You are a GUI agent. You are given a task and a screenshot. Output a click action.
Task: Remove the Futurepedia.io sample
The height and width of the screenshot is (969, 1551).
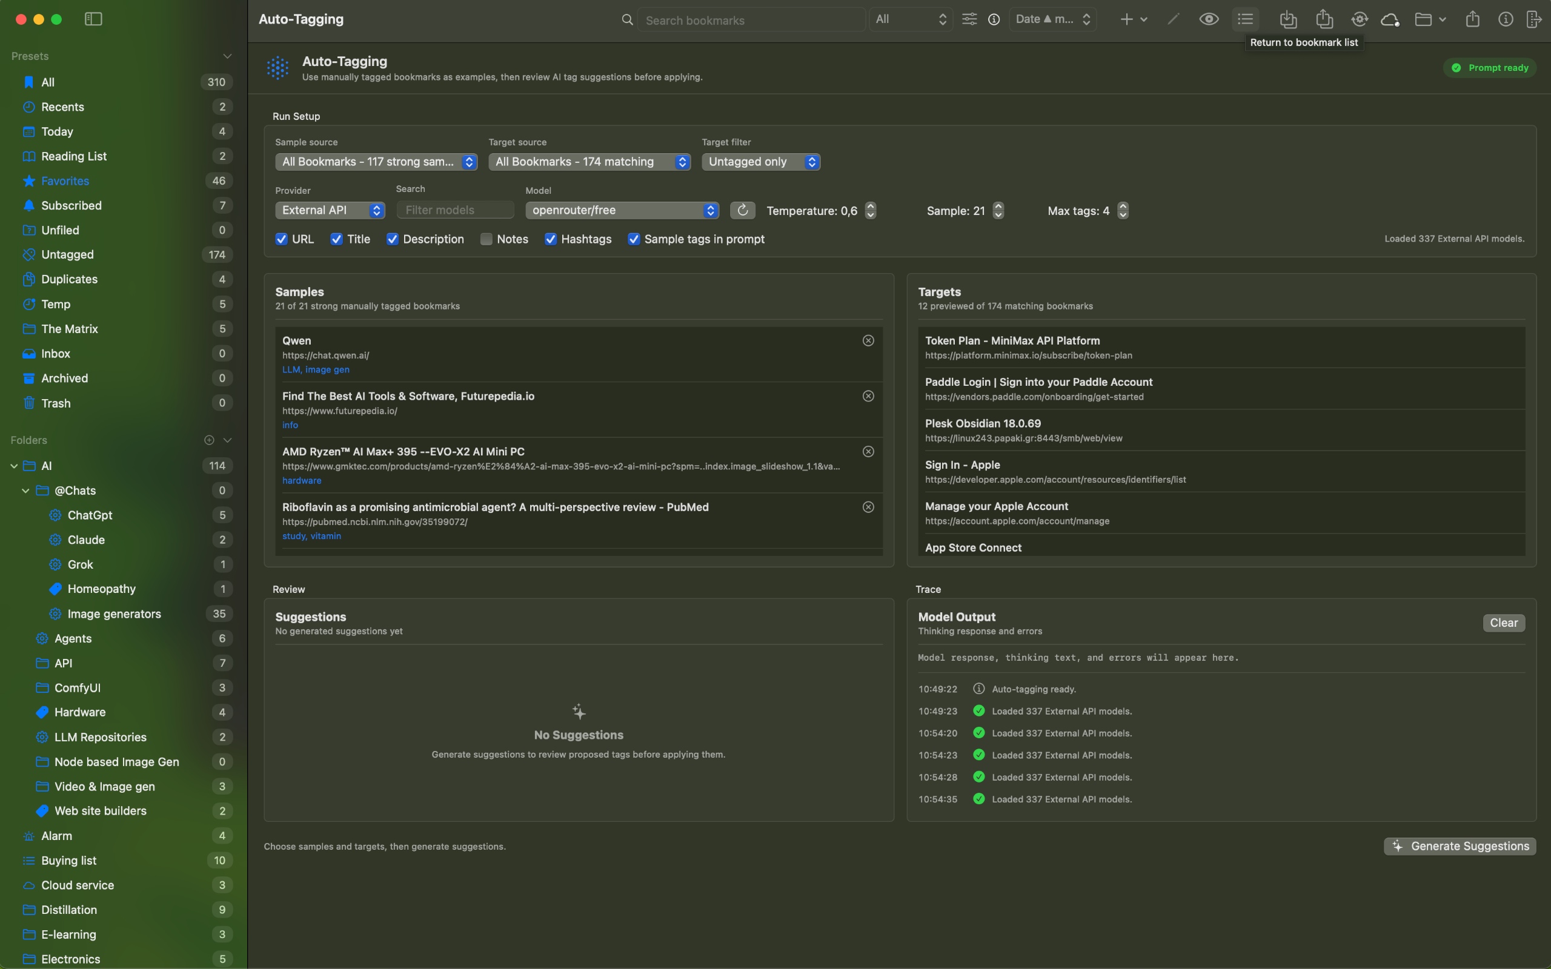pyautogui.click(x=868, y=396)
